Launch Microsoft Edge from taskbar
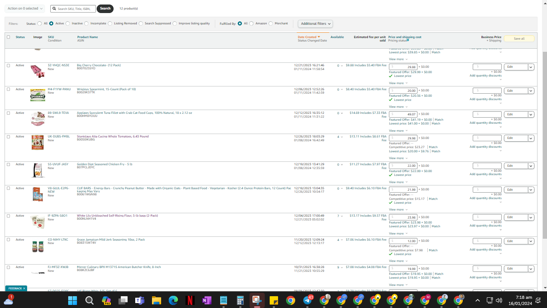This screenshot has width=547, height=308. [173, 300]
